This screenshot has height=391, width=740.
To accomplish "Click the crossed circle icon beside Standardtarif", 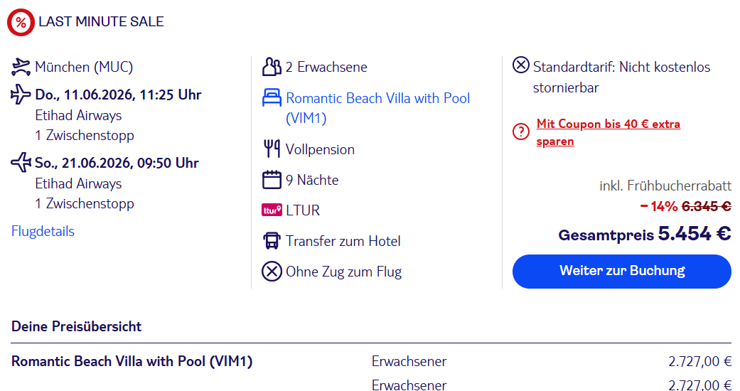I will 521,65.
